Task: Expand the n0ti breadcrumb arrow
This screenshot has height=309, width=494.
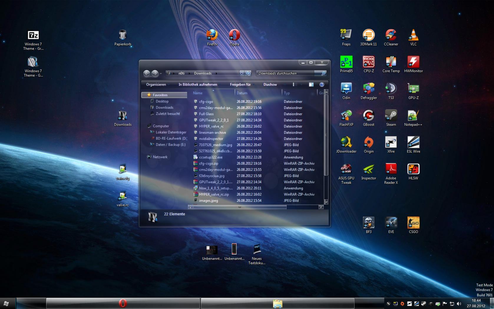Action: (x=189, y=73)
